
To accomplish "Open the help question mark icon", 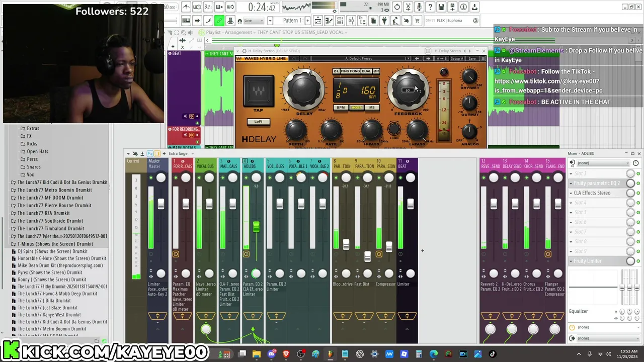I will coord(430,7).
